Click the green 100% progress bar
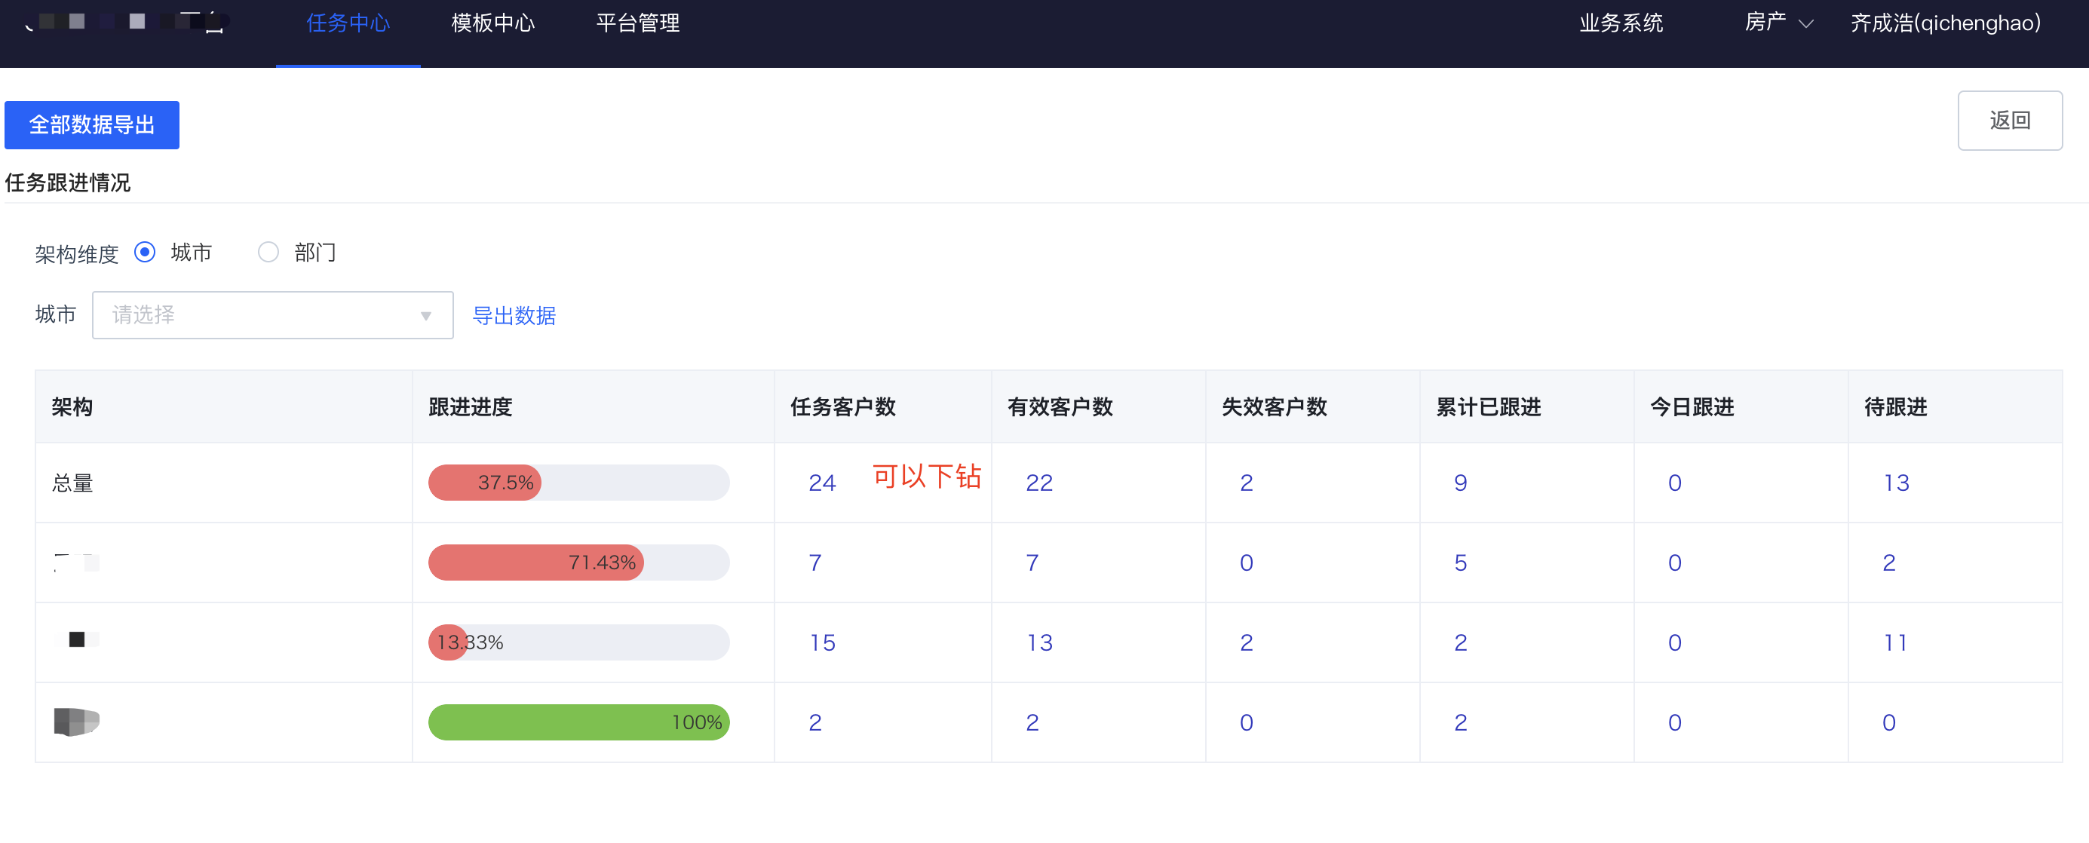This screenshot has width=2089, height=843. tap(578, 722)
